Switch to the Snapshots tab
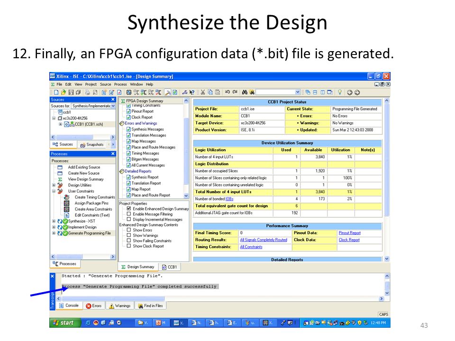Image resolution: width=455 pixels, height=341 pixels. 92,144
